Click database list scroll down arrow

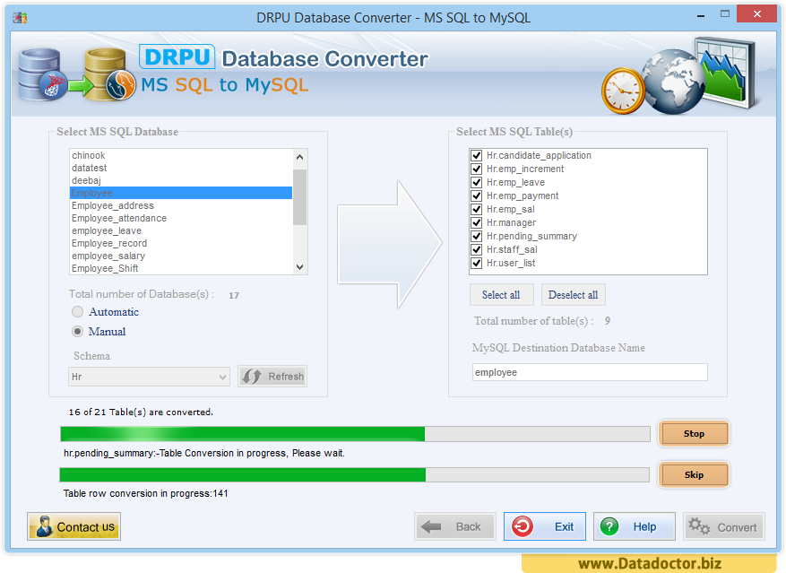pos(299,267)
